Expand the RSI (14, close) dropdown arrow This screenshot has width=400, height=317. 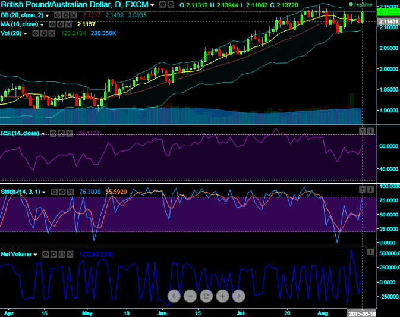coord(43,134)
